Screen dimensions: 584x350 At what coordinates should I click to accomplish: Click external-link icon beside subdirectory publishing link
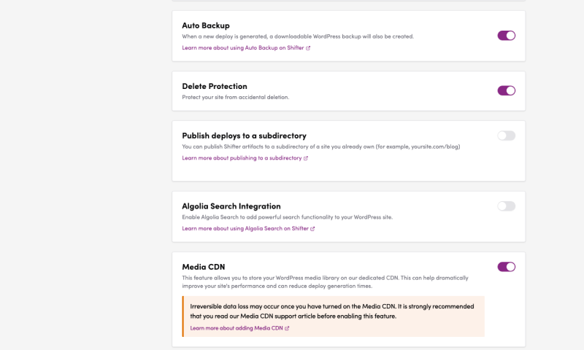[306, 158]
